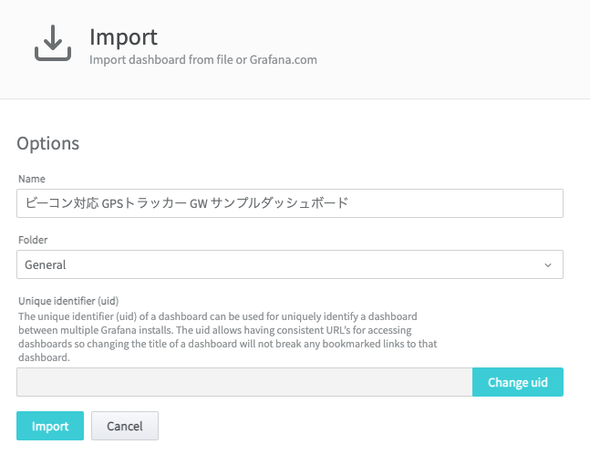This screenshot has width=590, height=465.
Task: Open the General folder combo box
Action: pyautogui.click(x=290, y=264)
